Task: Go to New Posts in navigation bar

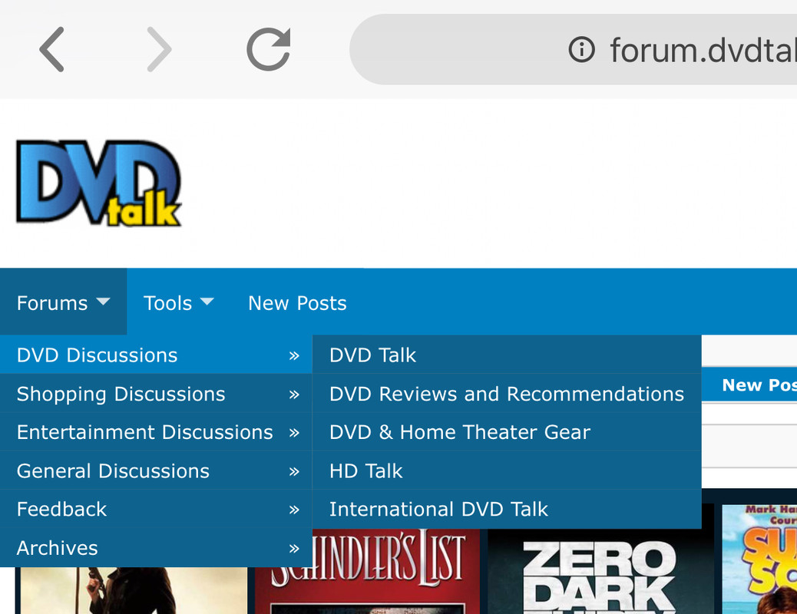Action: point(297,303)
